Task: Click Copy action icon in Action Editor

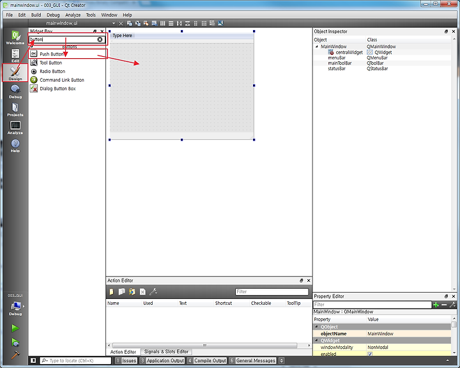Action: 122,292
